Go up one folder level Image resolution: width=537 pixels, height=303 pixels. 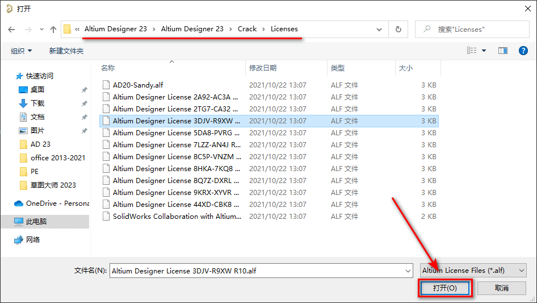[x=53, y=30]
